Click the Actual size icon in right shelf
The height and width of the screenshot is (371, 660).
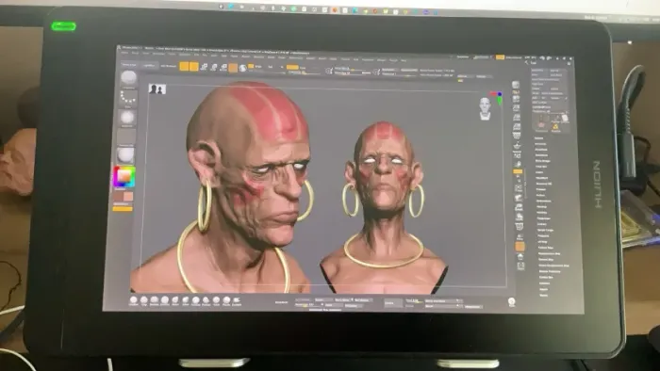pos(517,117)
